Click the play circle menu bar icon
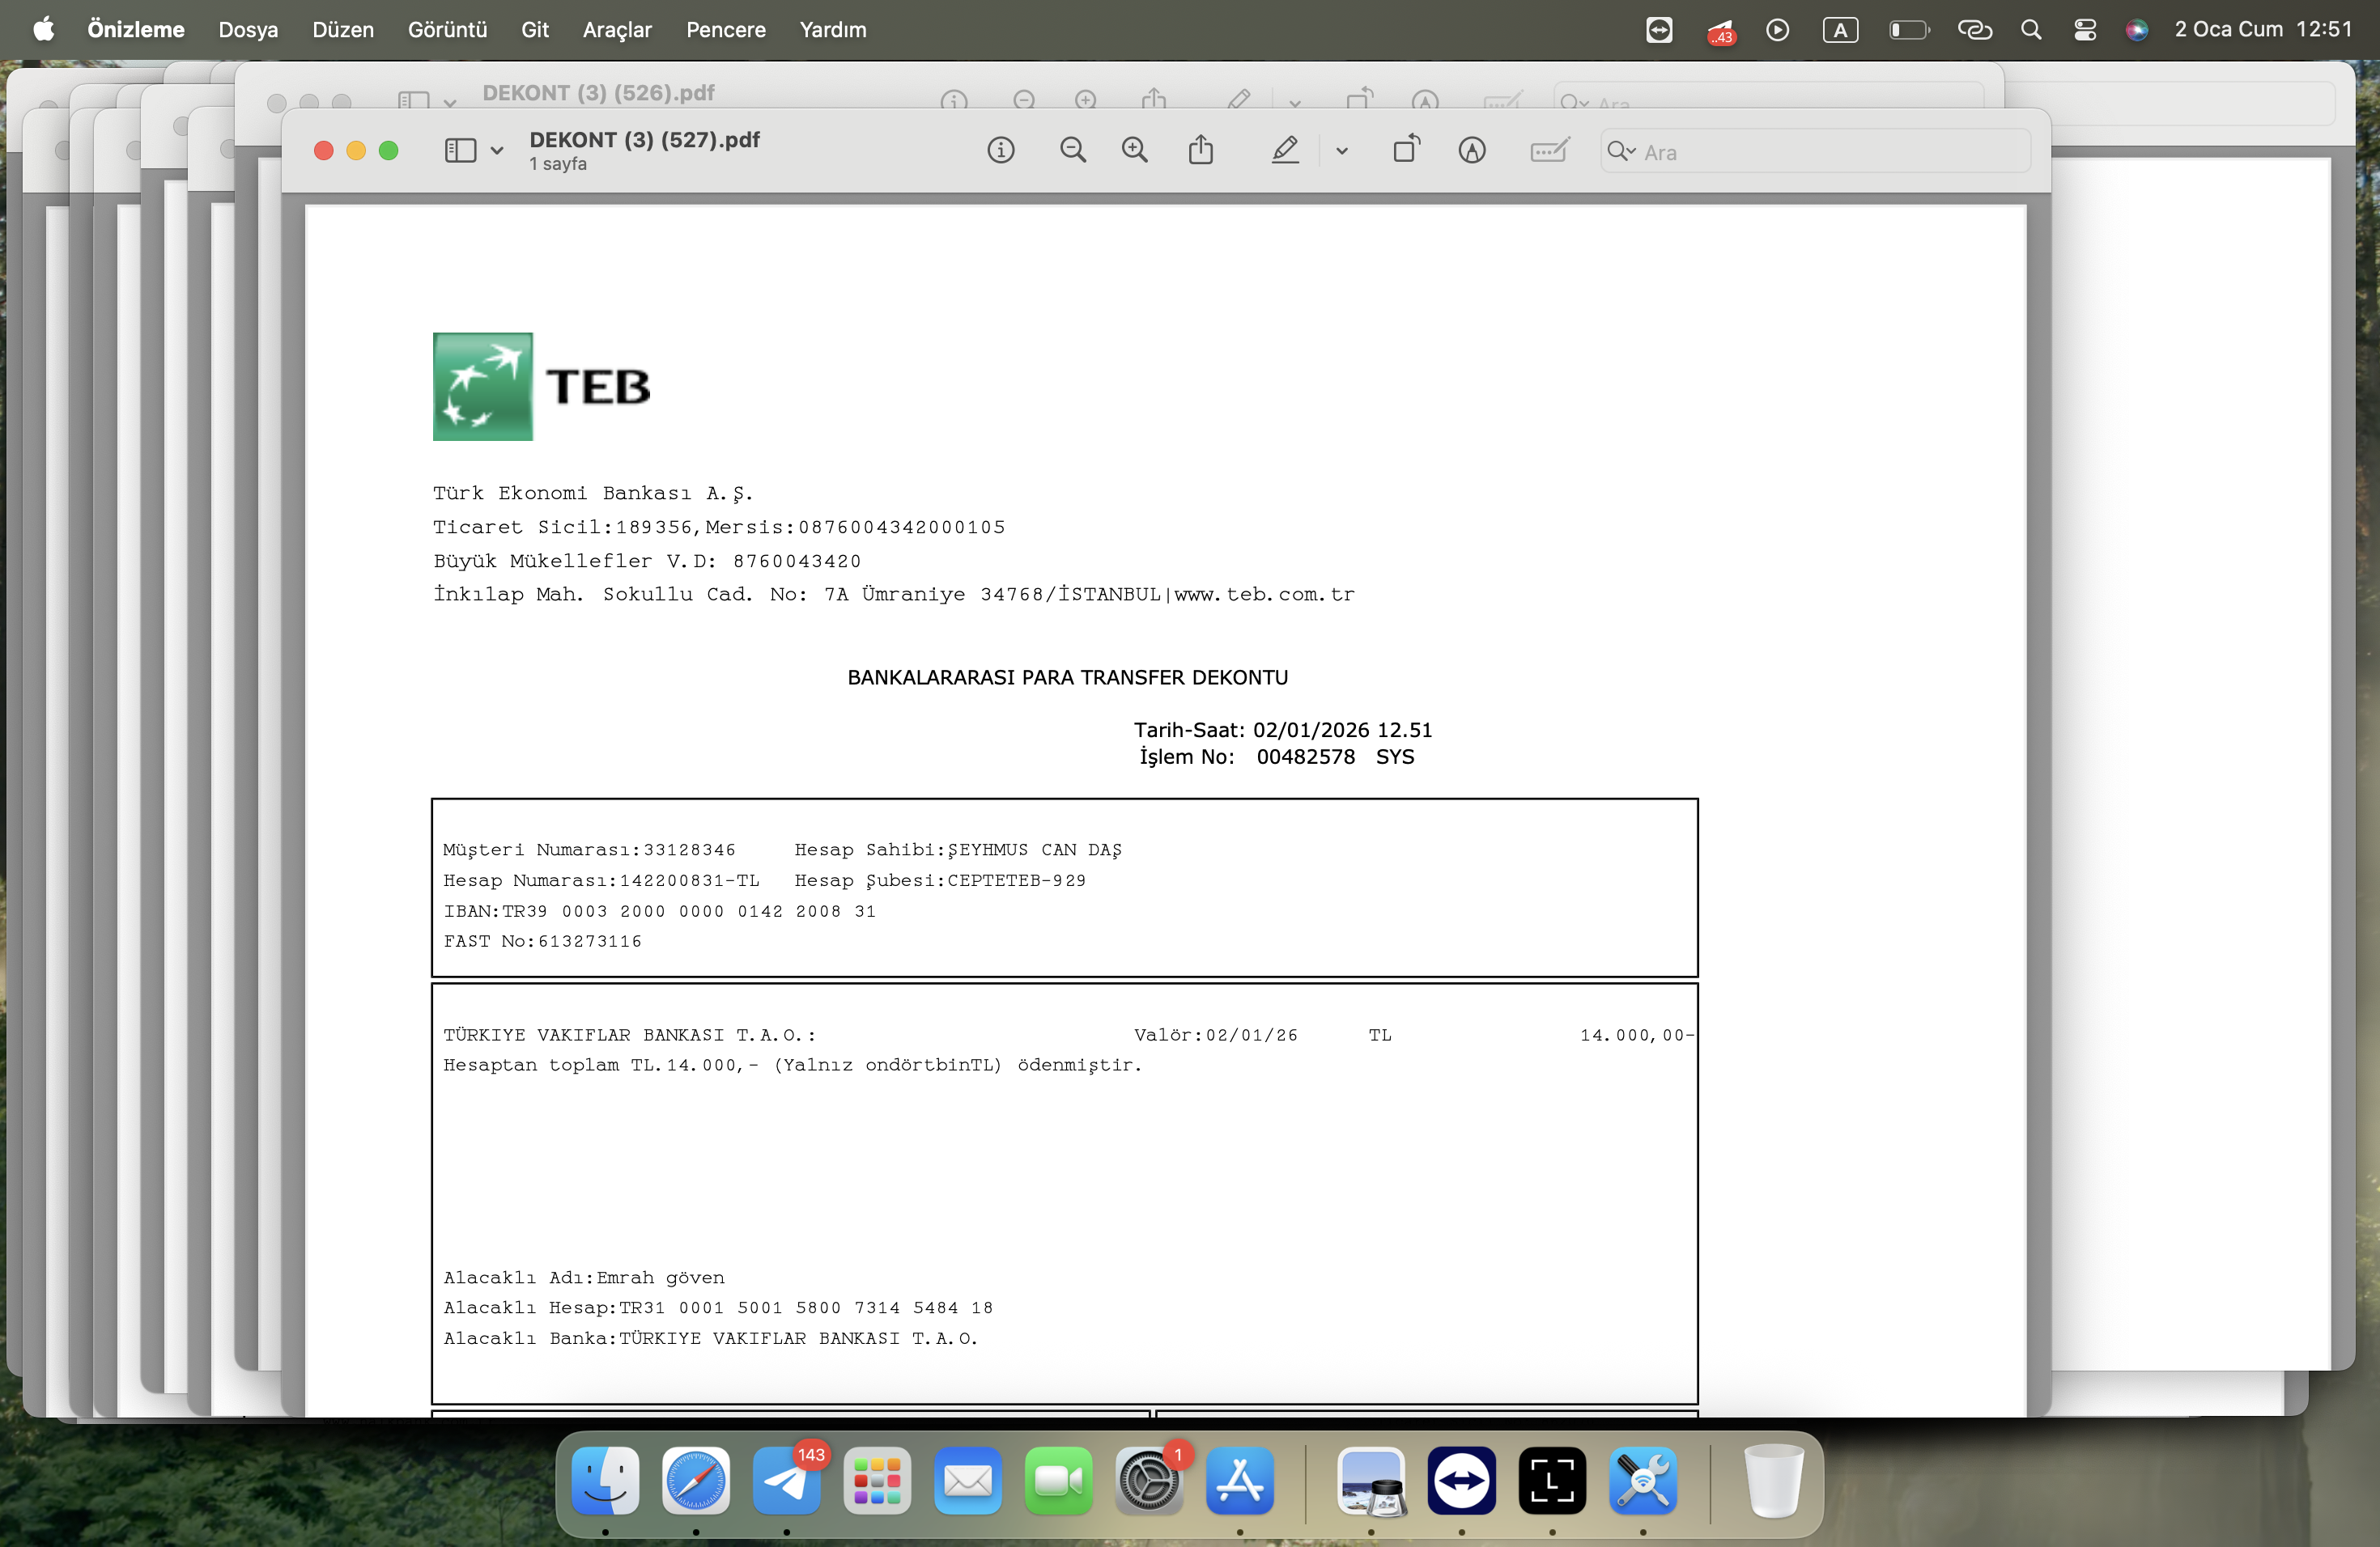The height and width of the screenshot is (1547, 2380). pyautogui.click(x=1777, y=30)
